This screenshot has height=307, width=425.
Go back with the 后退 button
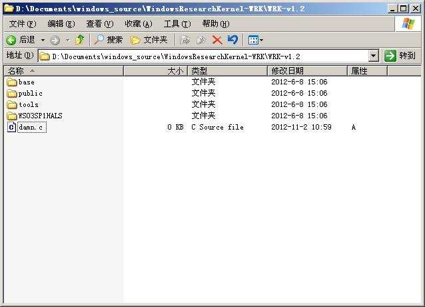(21, 40)
